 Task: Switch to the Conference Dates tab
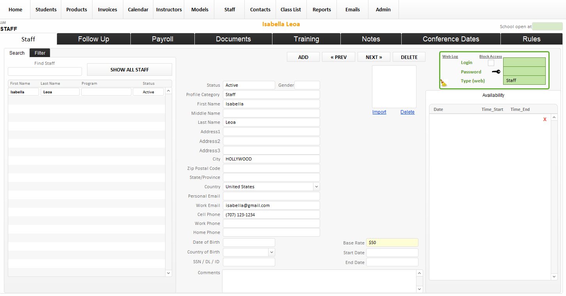[x=451, y=39]
